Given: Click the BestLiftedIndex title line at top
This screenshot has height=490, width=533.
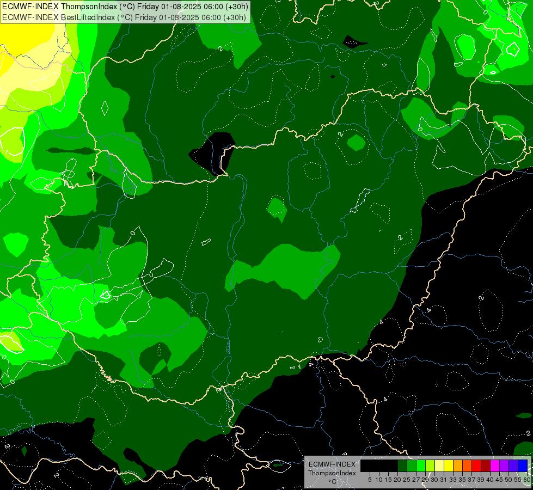Looking at the screenshot, I should [x=124, y=17].
